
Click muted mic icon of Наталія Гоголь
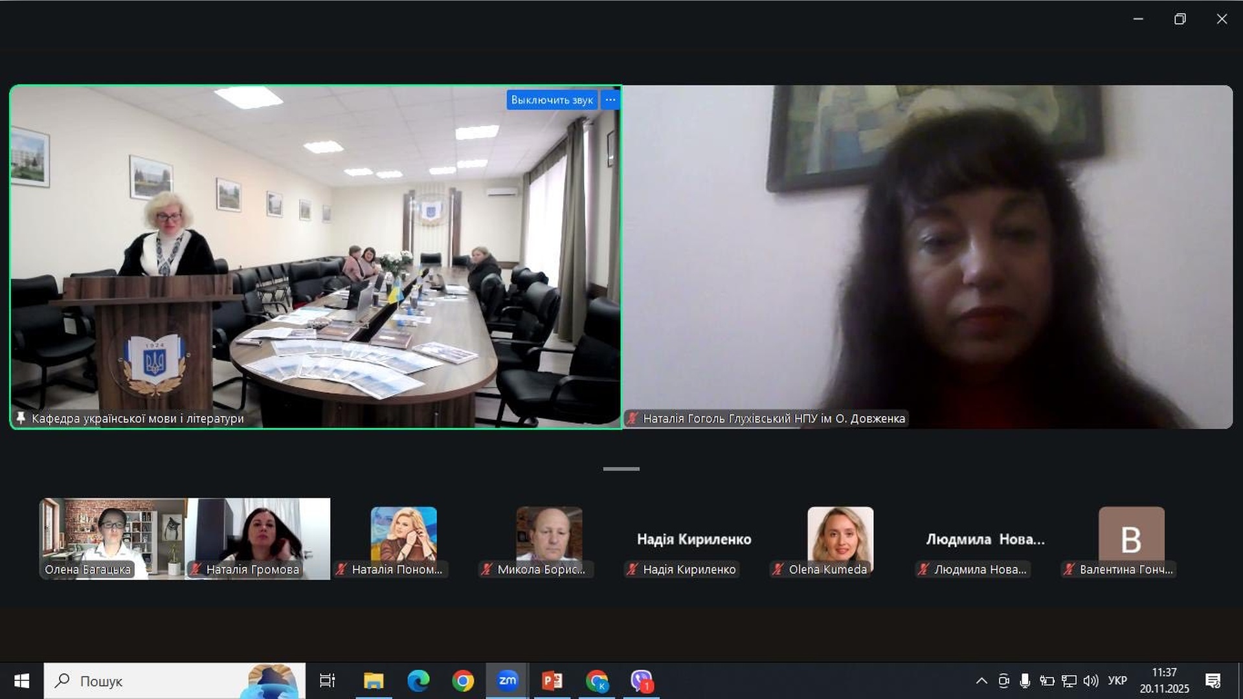(x=633, y=418)
